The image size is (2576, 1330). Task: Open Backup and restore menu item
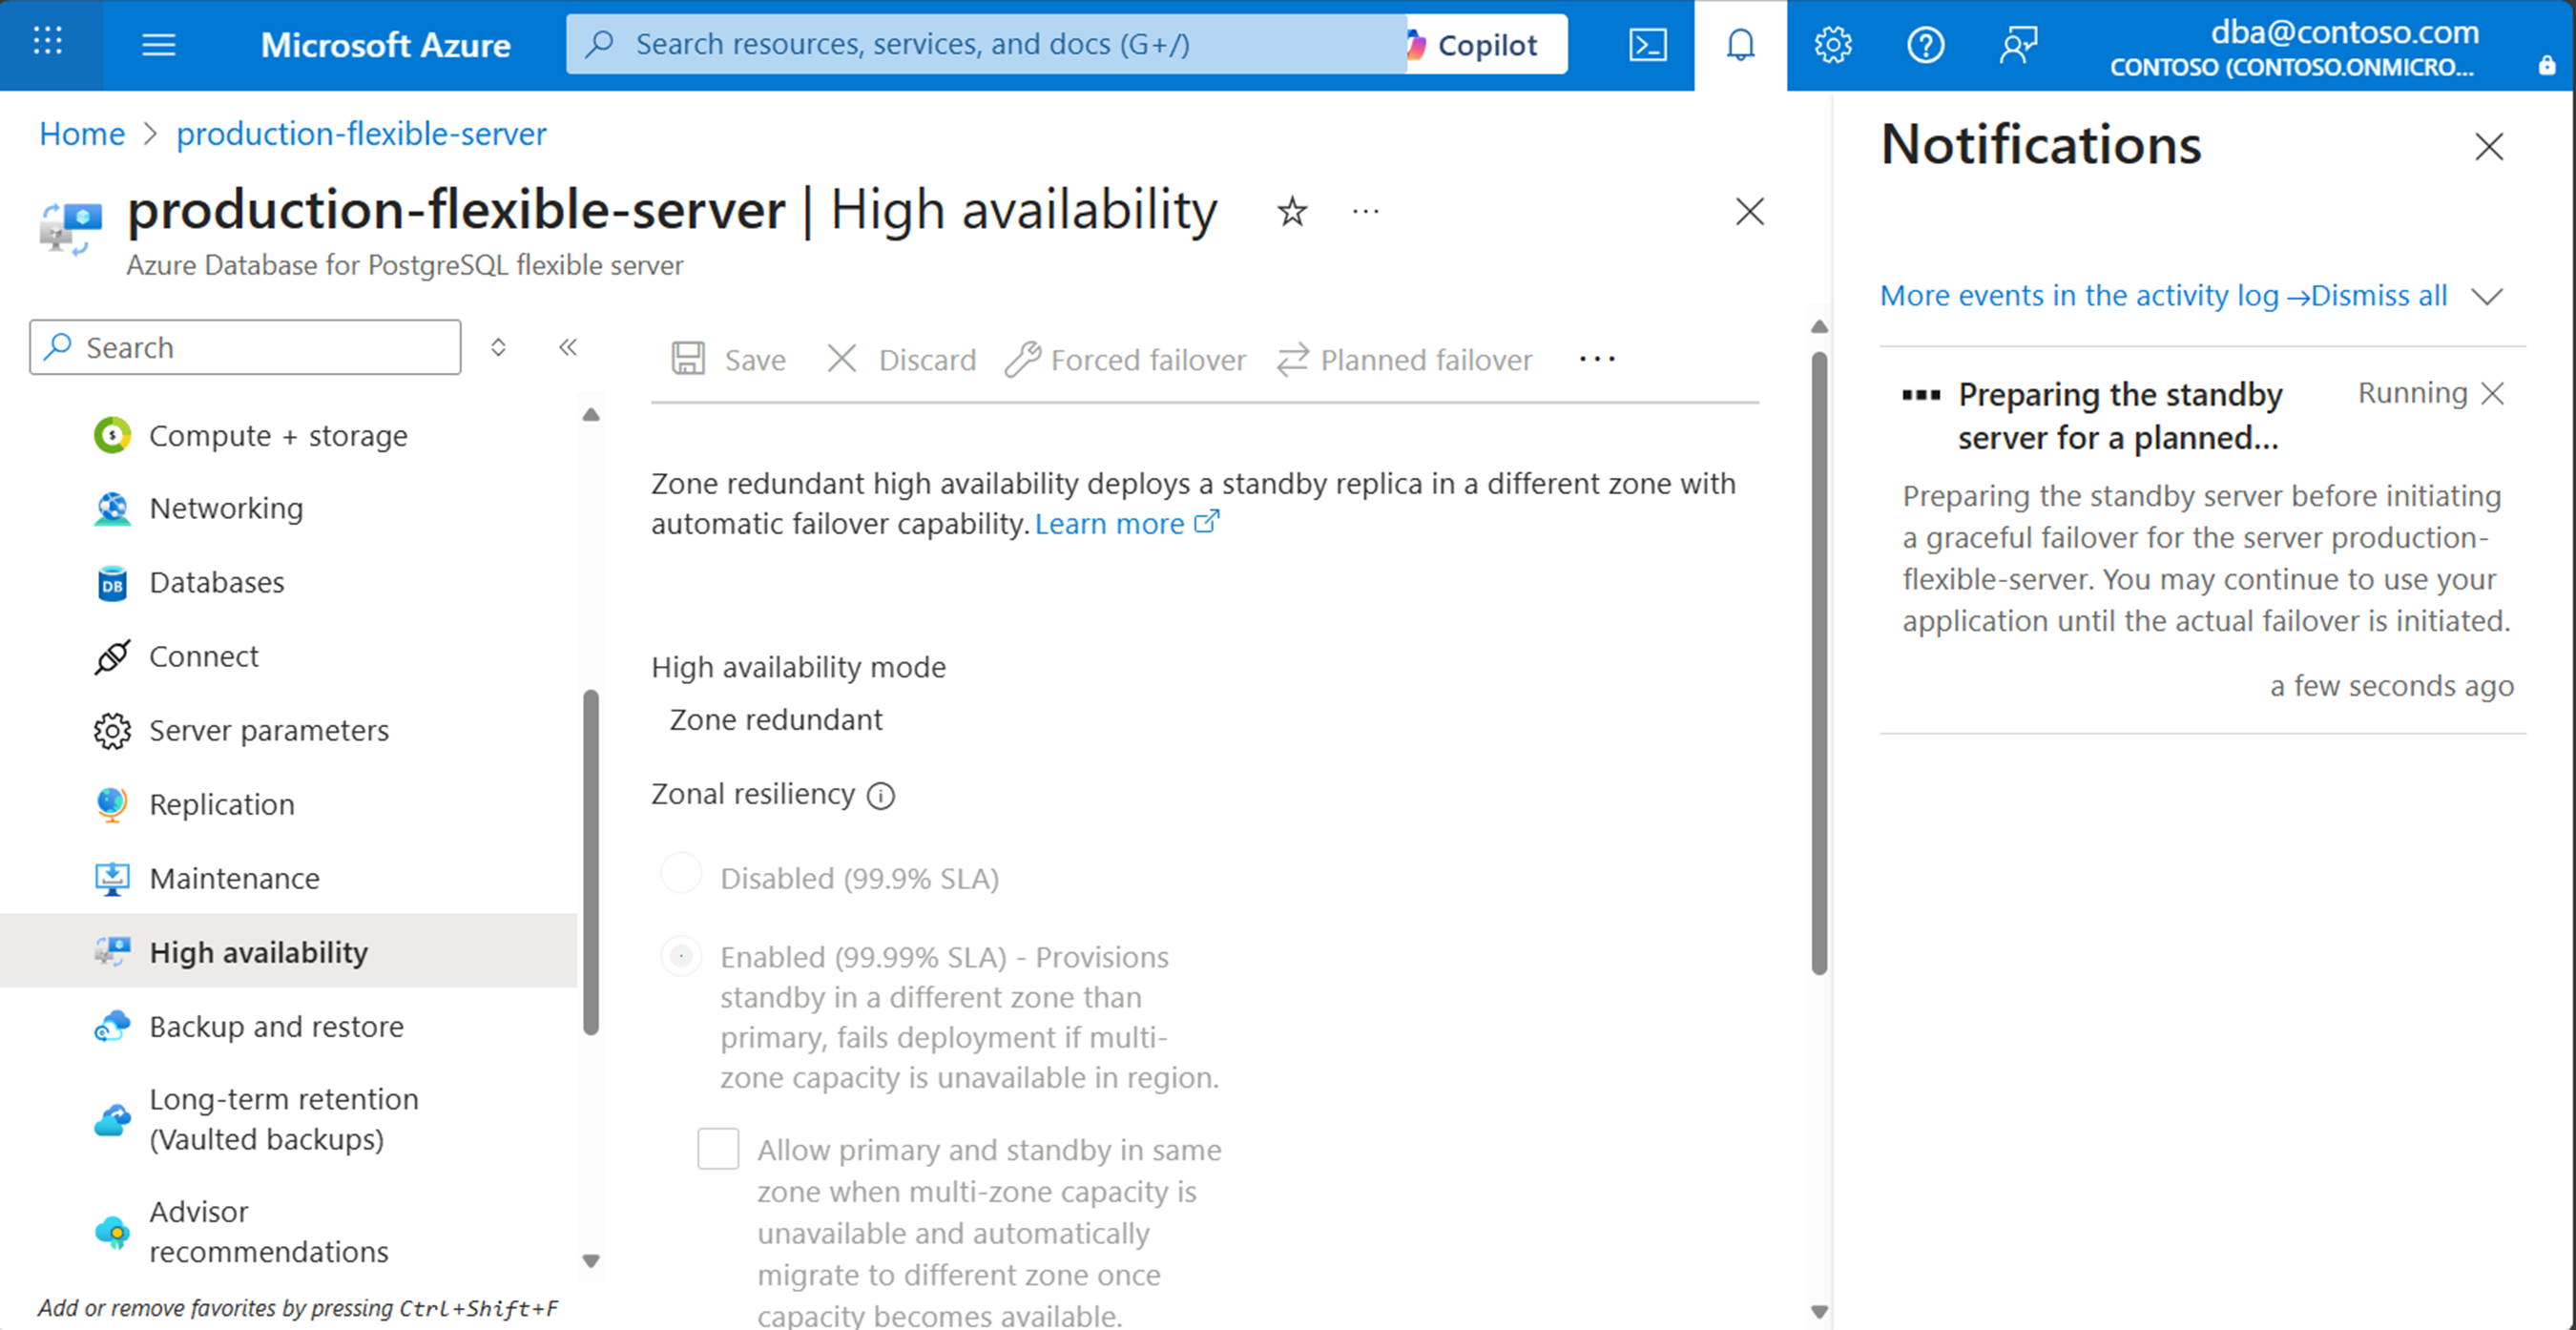(276, 1026)
